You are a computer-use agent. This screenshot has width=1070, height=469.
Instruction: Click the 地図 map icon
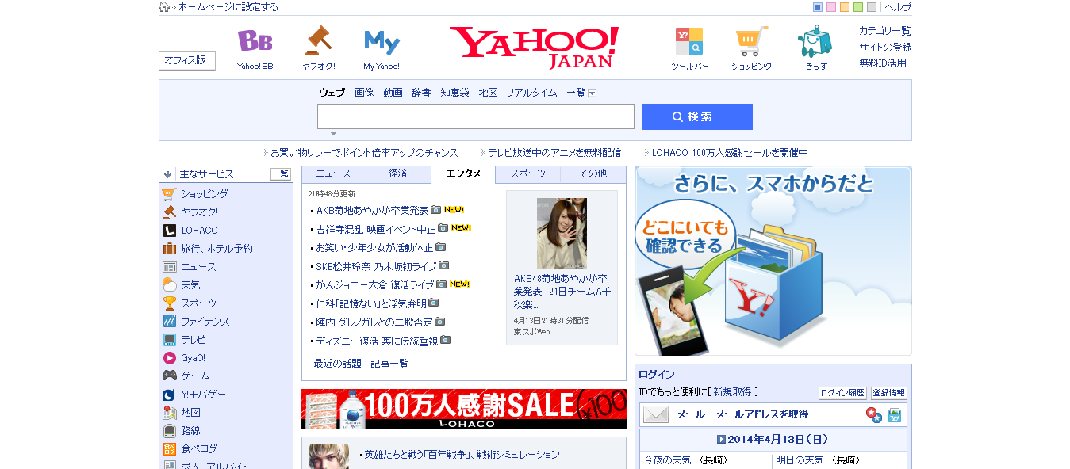[x=169, y=413]
